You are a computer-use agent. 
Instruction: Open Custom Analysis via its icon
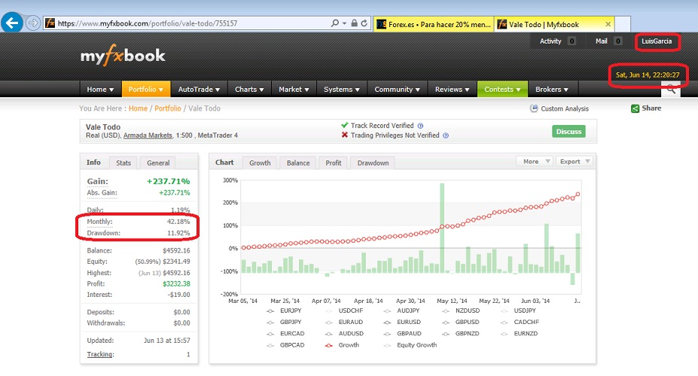coord(535,109)
